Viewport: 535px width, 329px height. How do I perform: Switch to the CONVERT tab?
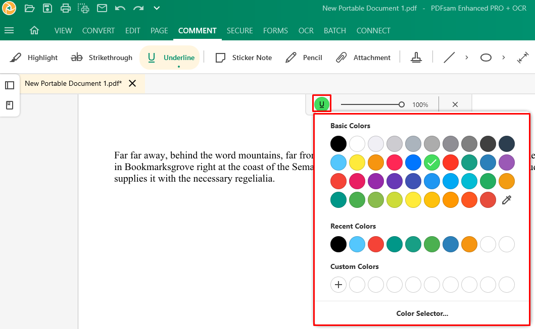(x=99, y=31)
